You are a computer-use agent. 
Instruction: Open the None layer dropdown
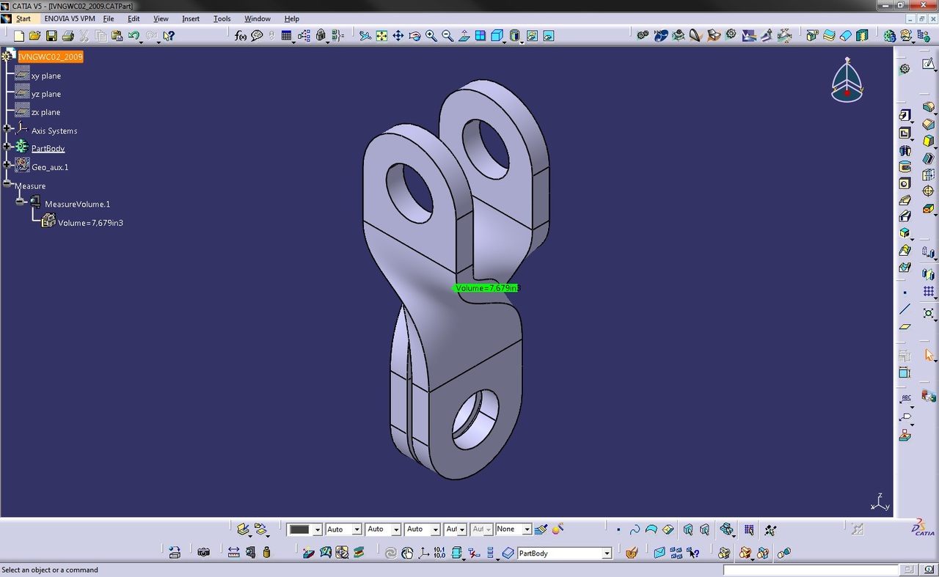(526, 529)
